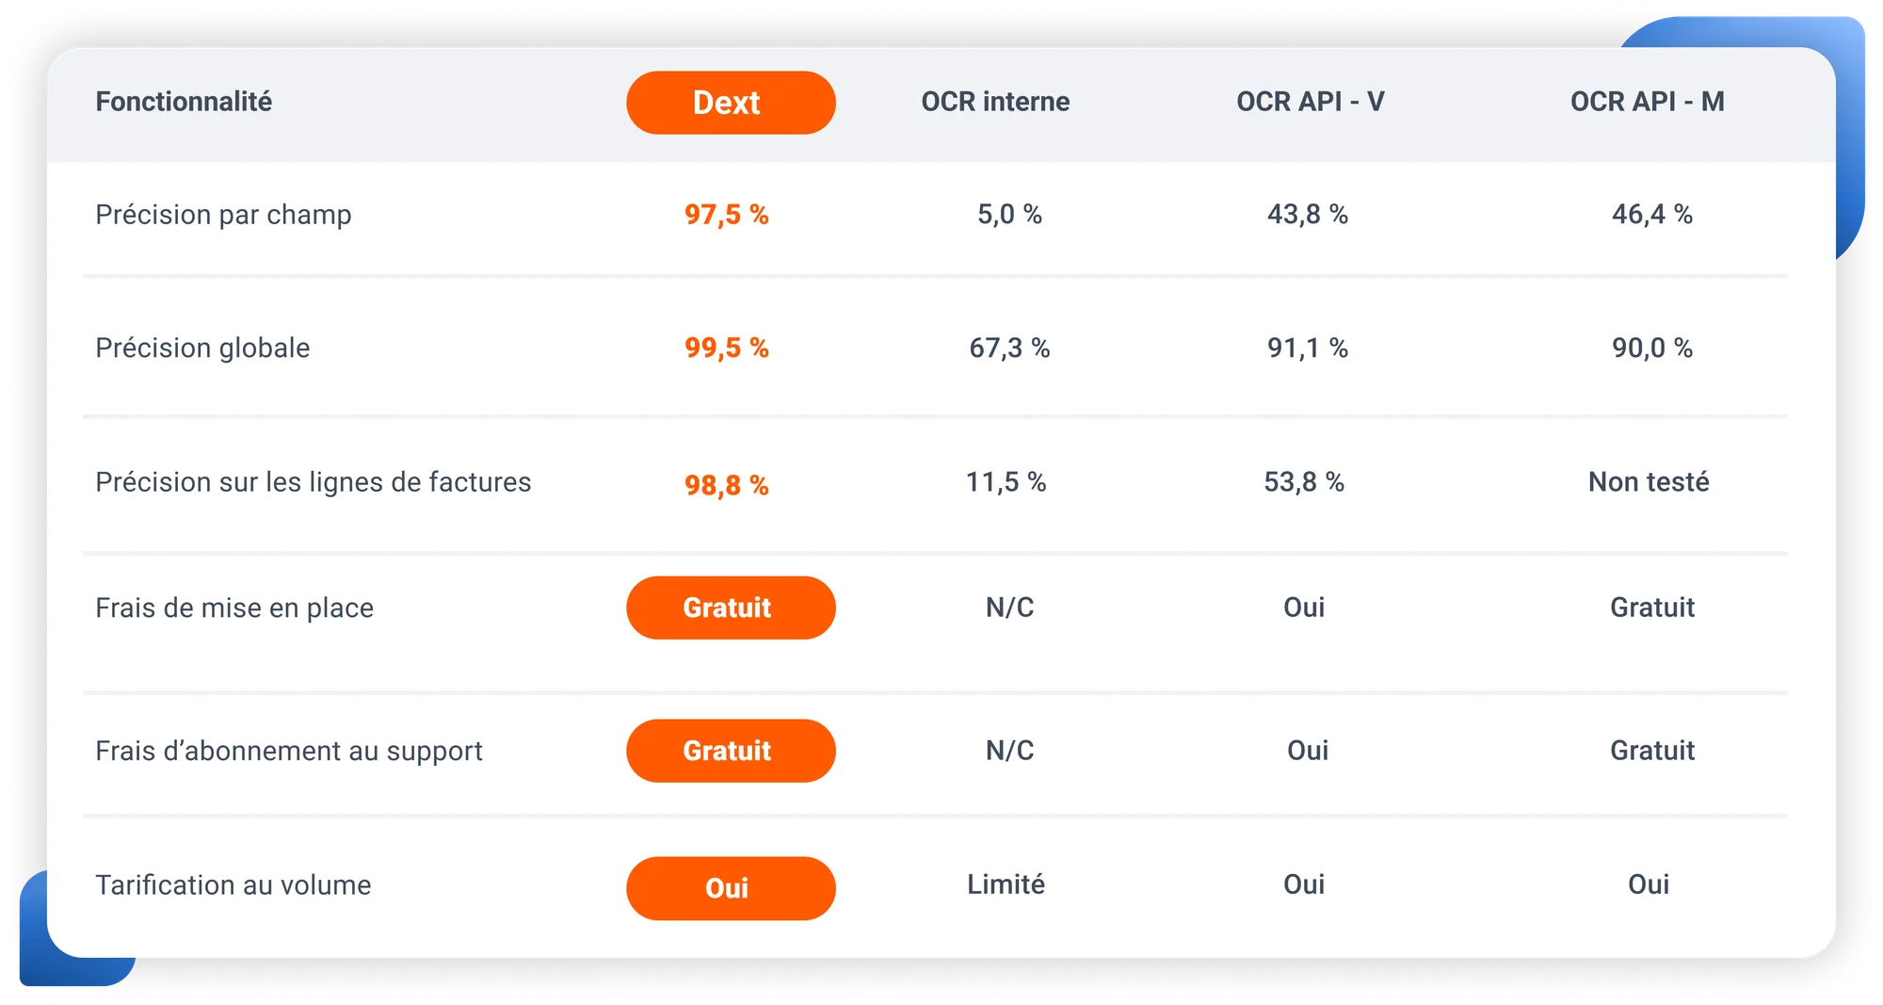
Task: Click the OCR API - M column header
Action: (x=1647, y=102)
